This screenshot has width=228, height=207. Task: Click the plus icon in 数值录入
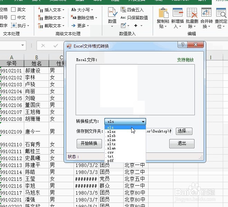coord(136,26)
